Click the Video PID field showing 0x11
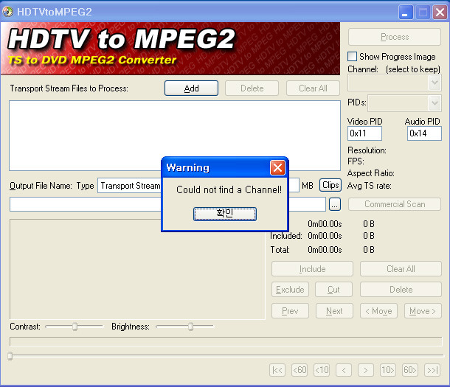The height and width of the screenshot is (387, 450). (x=364, y=133)
